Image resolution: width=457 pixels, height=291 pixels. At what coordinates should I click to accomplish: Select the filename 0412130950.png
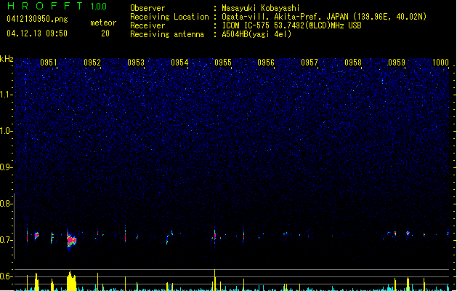coord(37,19)
